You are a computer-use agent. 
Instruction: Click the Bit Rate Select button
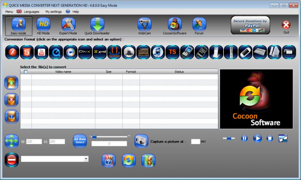point(80,141)
